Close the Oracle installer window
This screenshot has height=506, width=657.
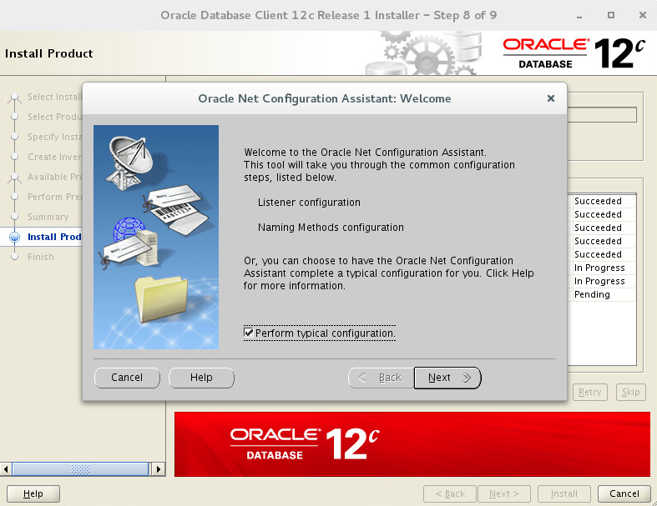click(x=642, y=15)
